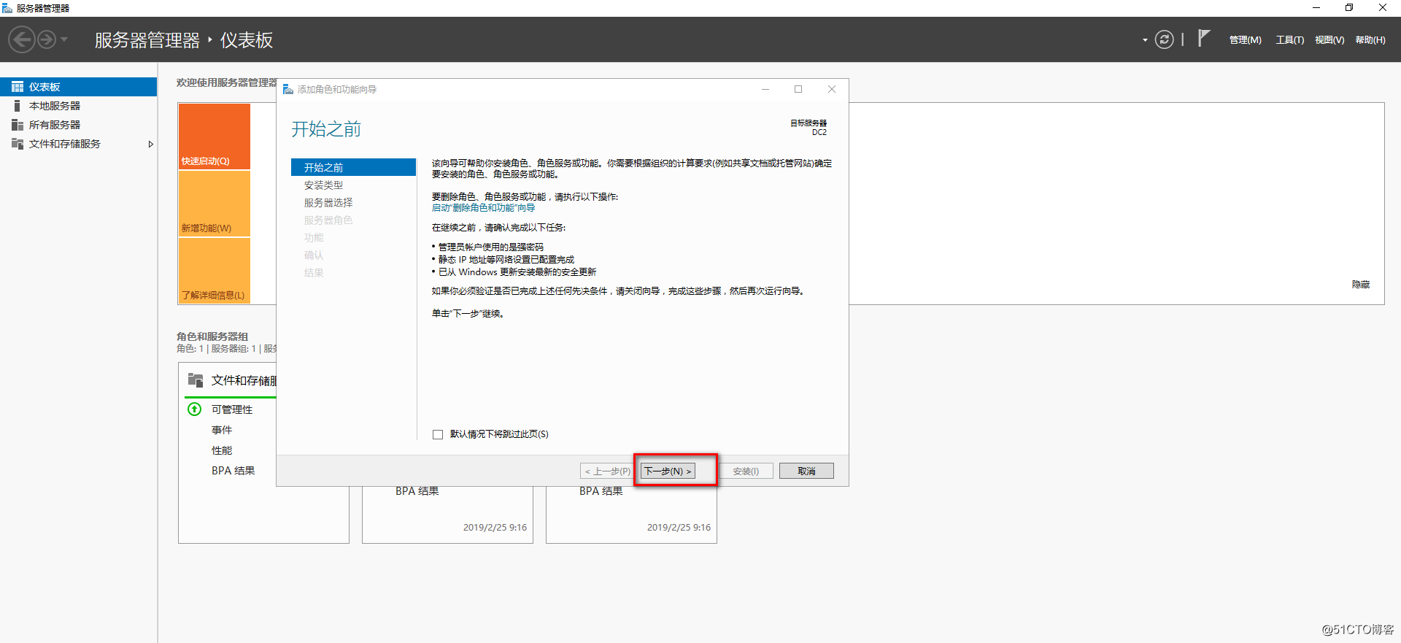Click BPA 结果 in the middle tile
1401x643 pixels.
[x=417, y=491]
